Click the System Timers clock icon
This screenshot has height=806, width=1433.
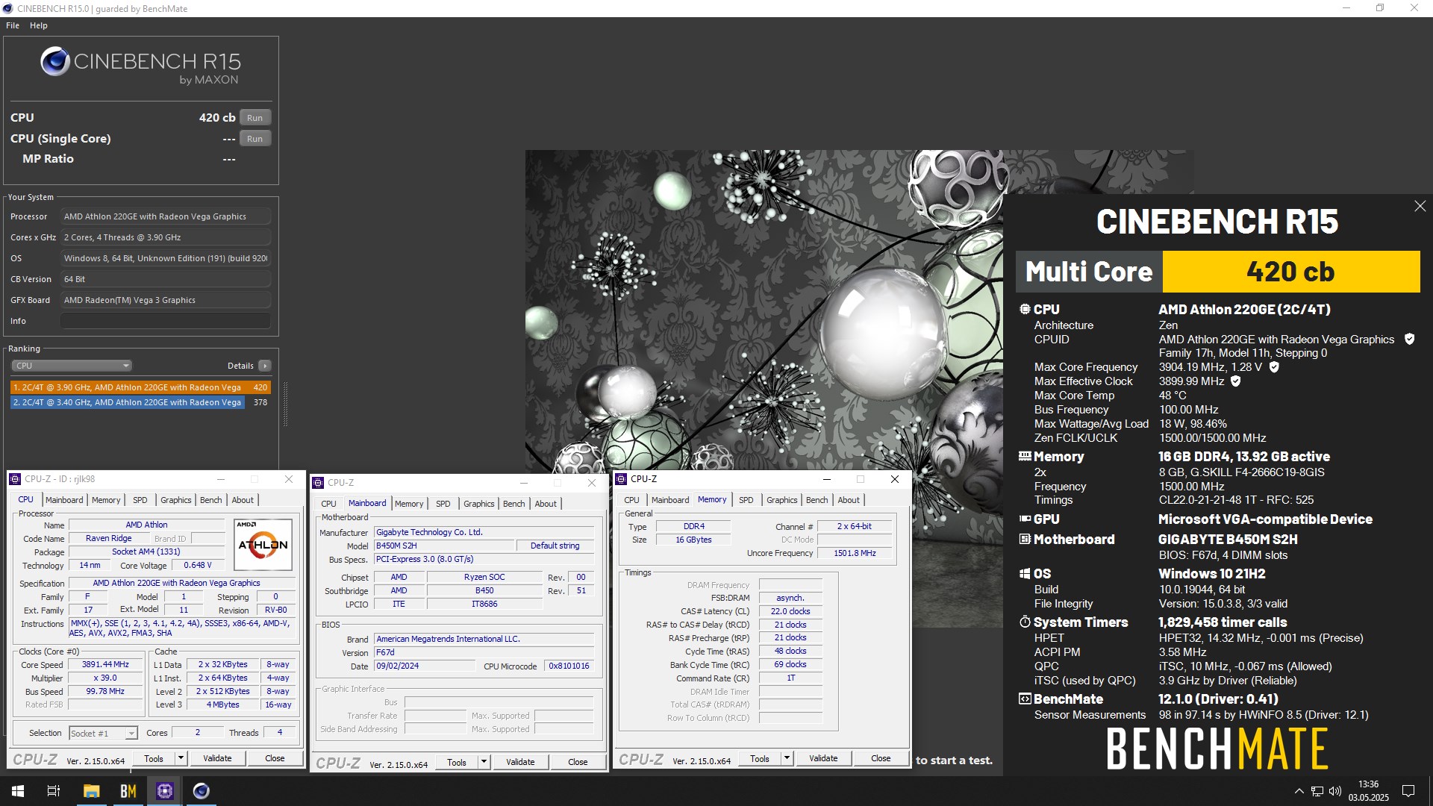coord(1025,622)
